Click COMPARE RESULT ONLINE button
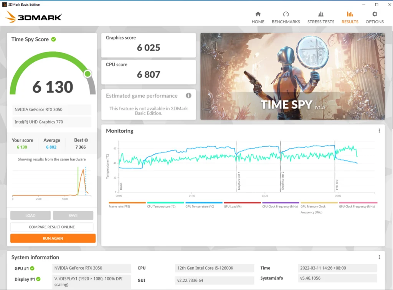This screenshot has width=393, height=290. (52, 227)
